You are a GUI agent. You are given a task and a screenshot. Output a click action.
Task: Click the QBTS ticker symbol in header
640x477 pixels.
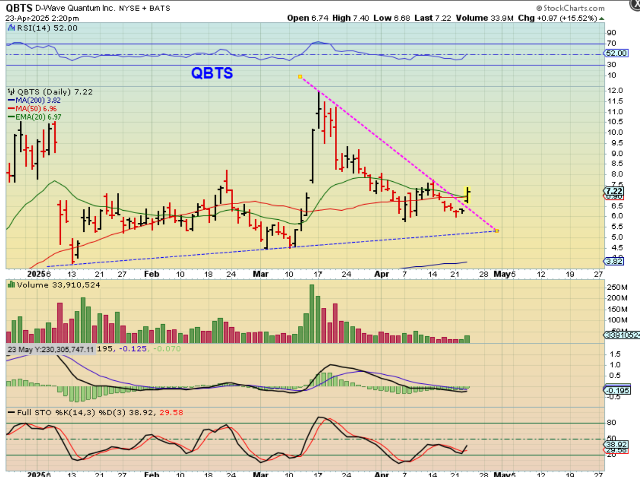pos(20,8)
